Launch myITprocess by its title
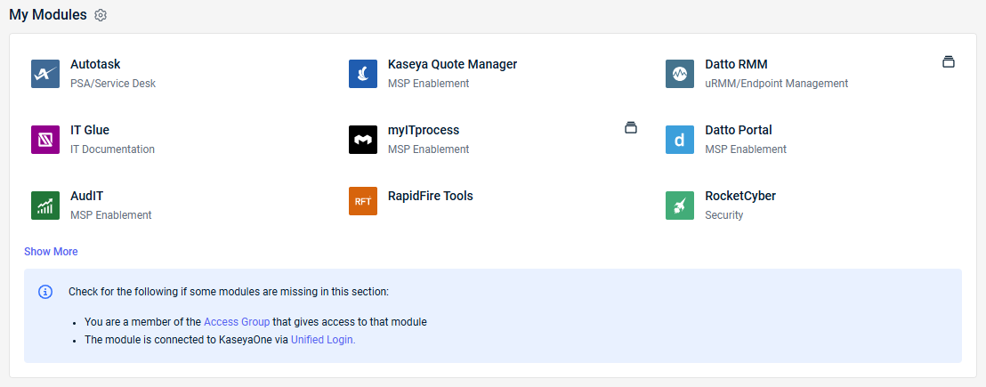Viewport: 986px width, 387px height. (424, 130)
